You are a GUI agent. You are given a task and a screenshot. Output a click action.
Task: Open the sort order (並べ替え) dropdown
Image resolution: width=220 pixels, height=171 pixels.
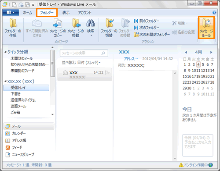pos(81,63)
